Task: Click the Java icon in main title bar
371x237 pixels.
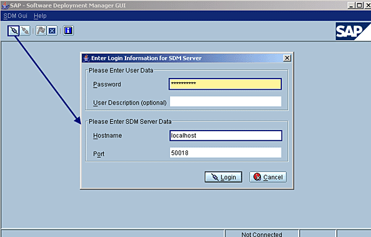Action: (x=5, y=6)
